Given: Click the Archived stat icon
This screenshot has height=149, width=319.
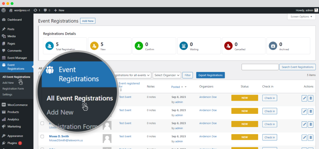Looking at the screenshot, I should point(273,46).
